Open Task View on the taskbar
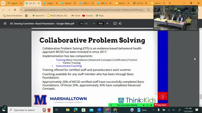This screenshot has height=113, width=202. pos(57,110)
